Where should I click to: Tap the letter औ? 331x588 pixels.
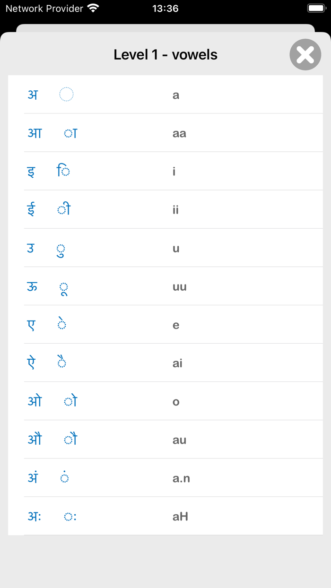pyautogui.click(x=35, y=439)
